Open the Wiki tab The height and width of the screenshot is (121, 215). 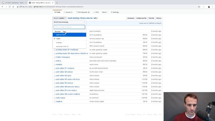click(x=96, y=12)
